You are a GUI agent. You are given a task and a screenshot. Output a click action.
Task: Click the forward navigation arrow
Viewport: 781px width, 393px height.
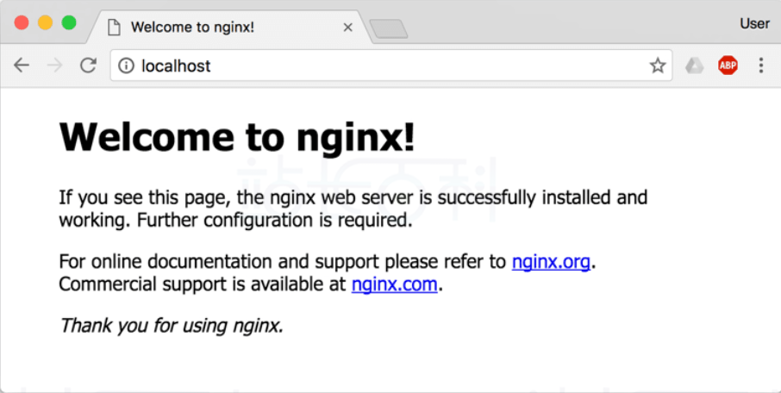click(55, 65)
